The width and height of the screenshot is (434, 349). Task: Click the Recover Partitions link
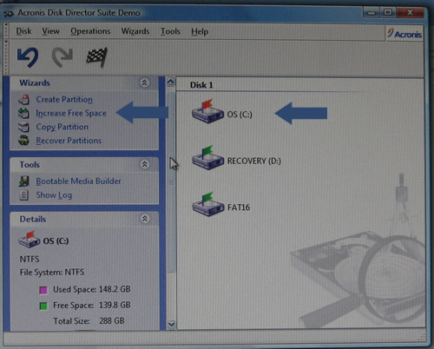click(69, 141)
